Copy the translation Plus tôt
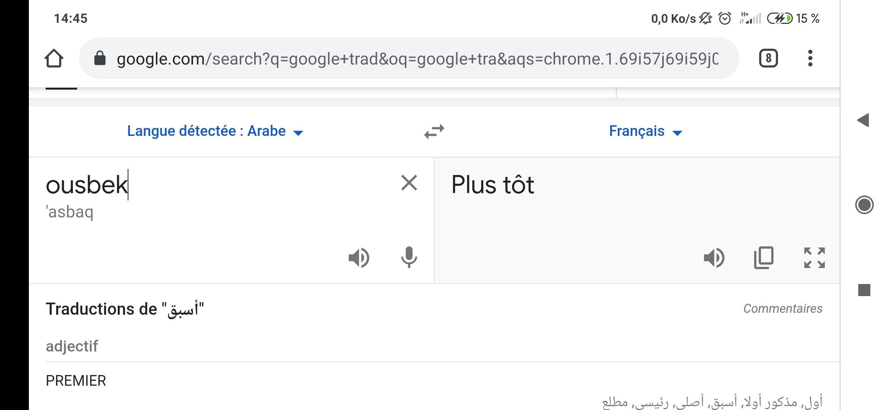 [764, 258]
